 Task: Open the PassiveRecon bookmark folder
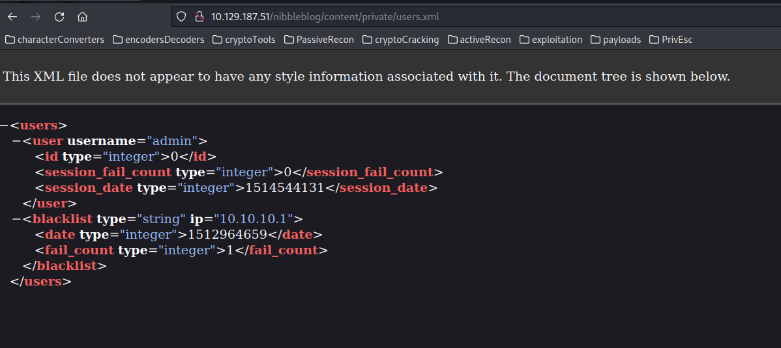pos(319,40)
